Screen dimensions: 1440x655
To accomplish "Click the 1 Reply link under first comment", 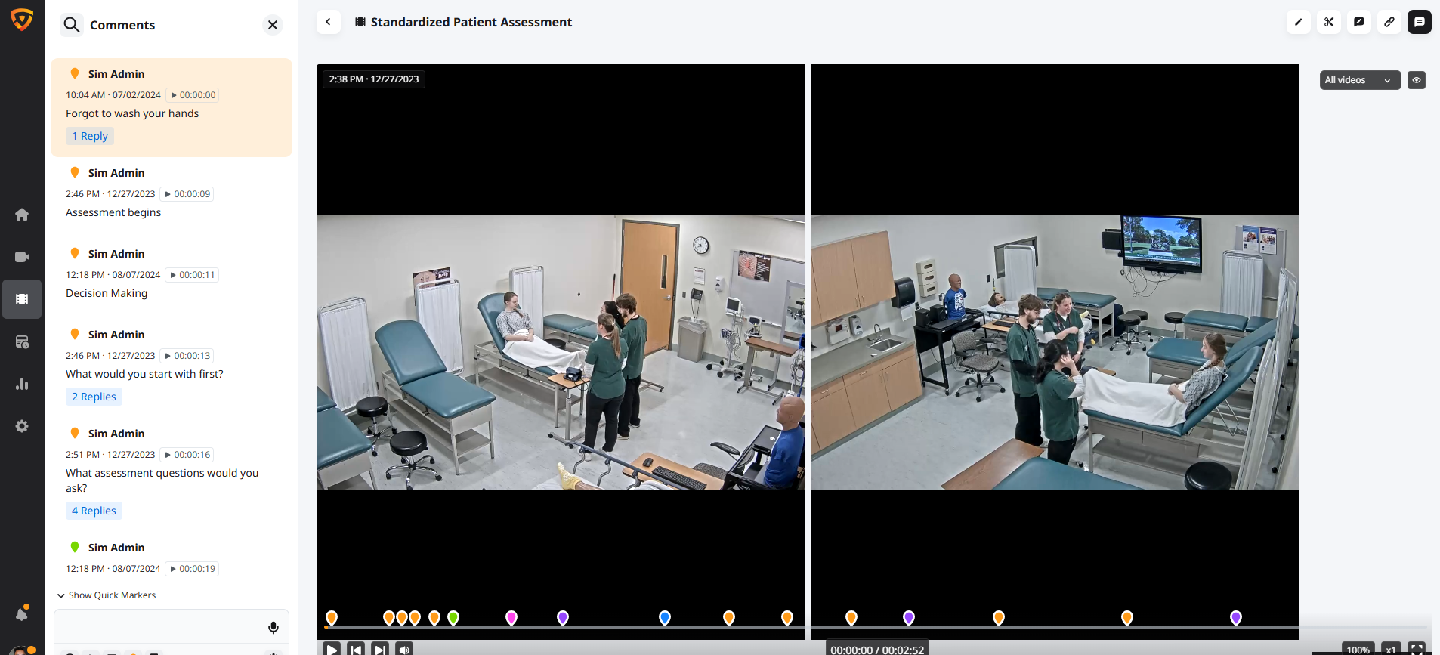I will [x=90, y=136].
